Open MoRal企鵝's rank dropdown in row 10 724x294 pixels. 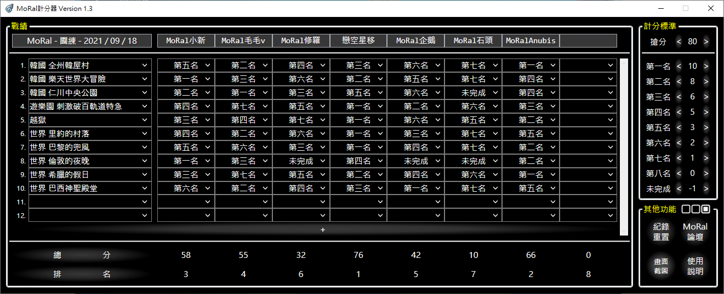click(x=416, y=188)
